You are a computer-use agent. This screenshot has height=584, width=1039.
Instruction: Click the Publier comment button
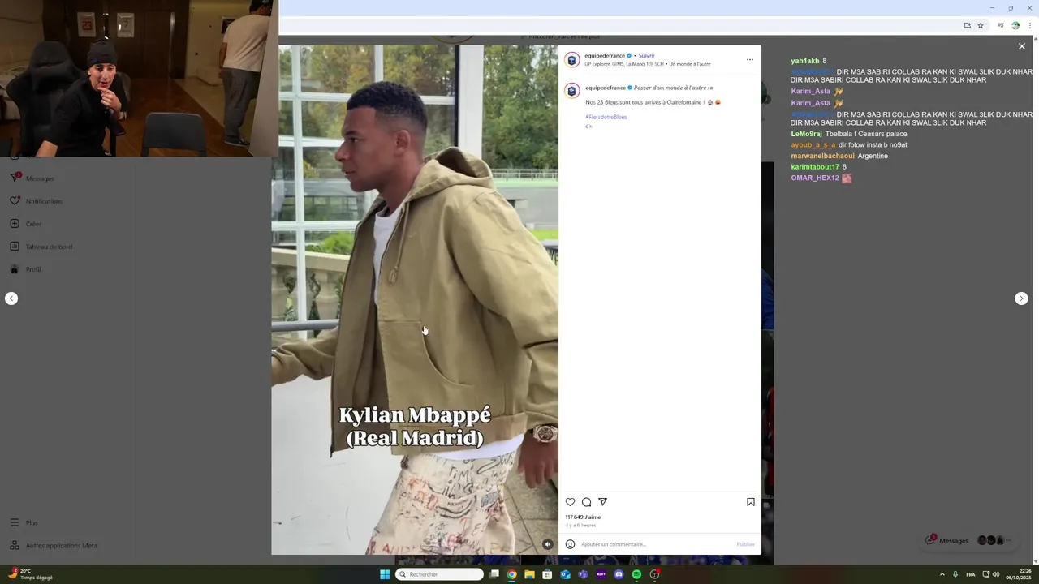(745, 544)
